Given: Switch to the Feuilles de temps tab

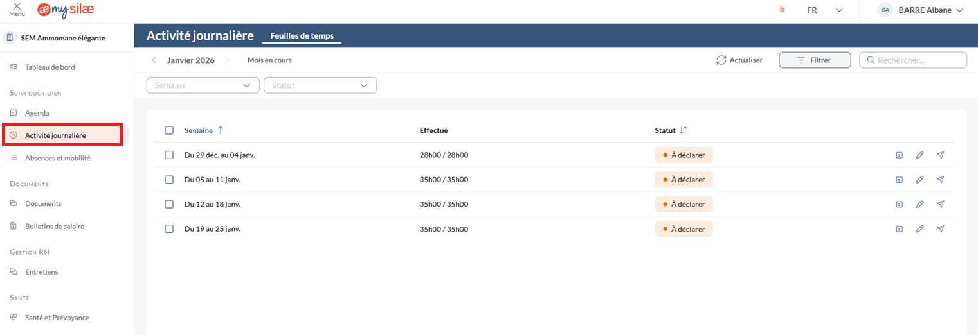Looking at the screenshot, I should coord(302,36).
